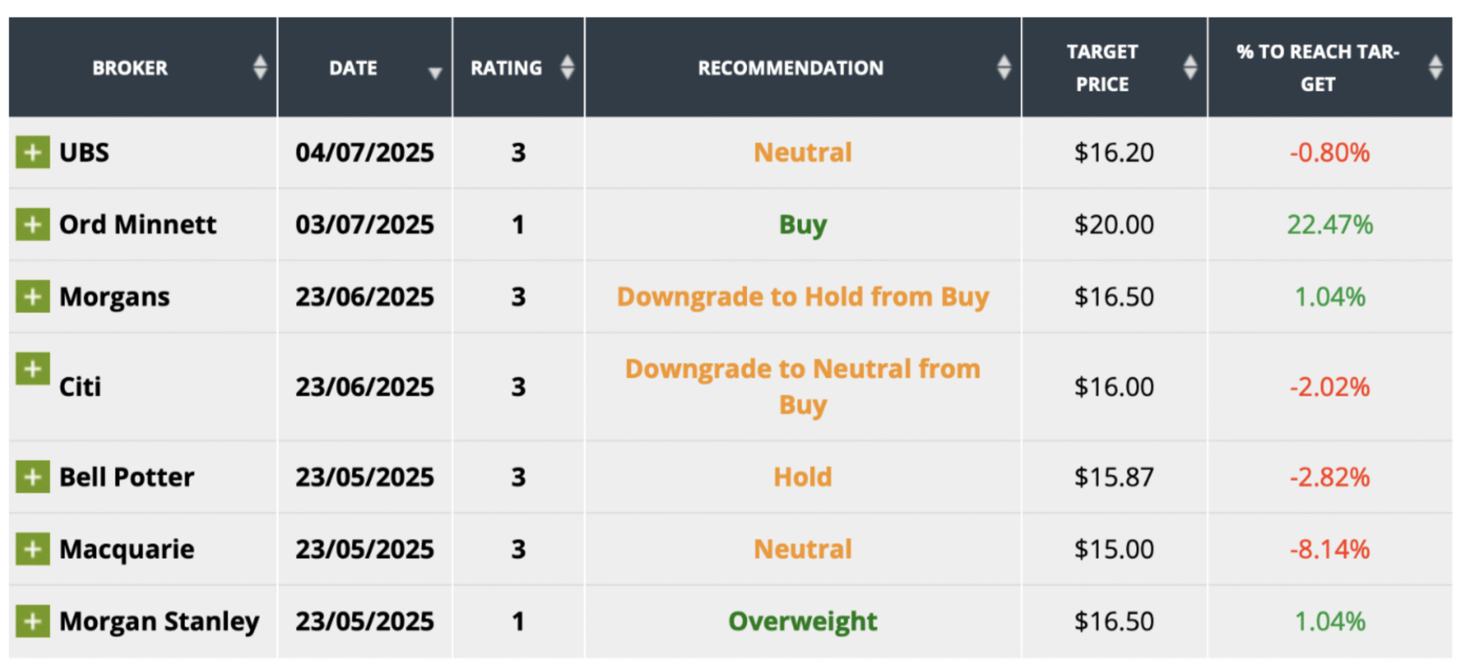
Task: Click Macquarie's green plus icon
Action: 33,549
